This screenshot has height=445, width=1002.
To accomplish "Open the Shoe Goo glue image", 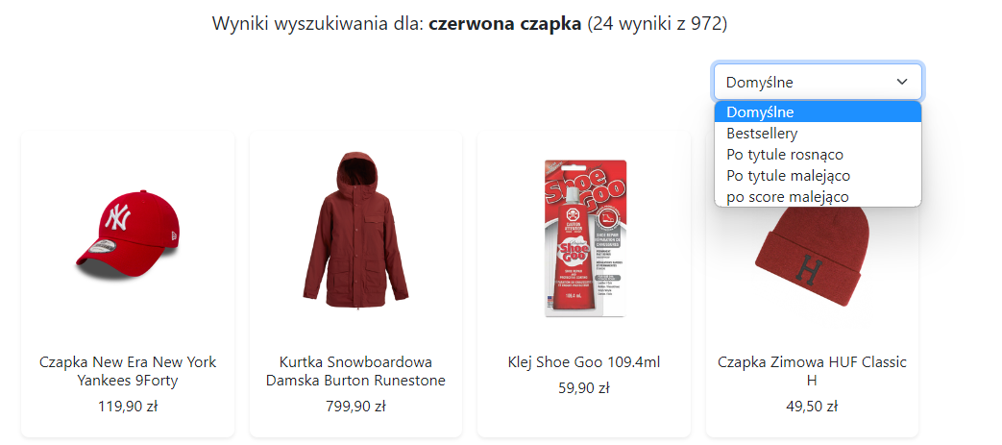I will pyautogui.click(x=583, y=237).
